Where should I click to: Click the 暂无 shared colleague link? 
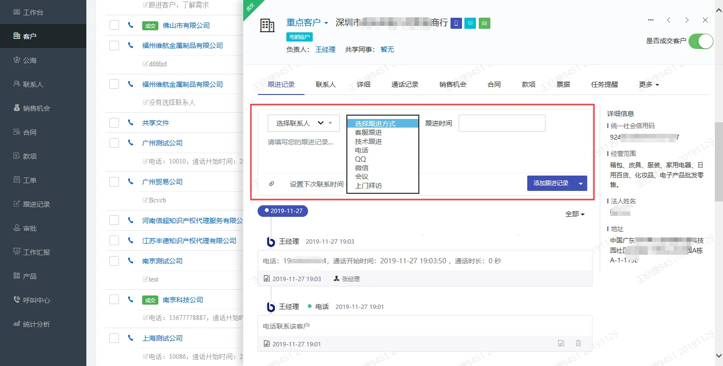pos(387,49)
